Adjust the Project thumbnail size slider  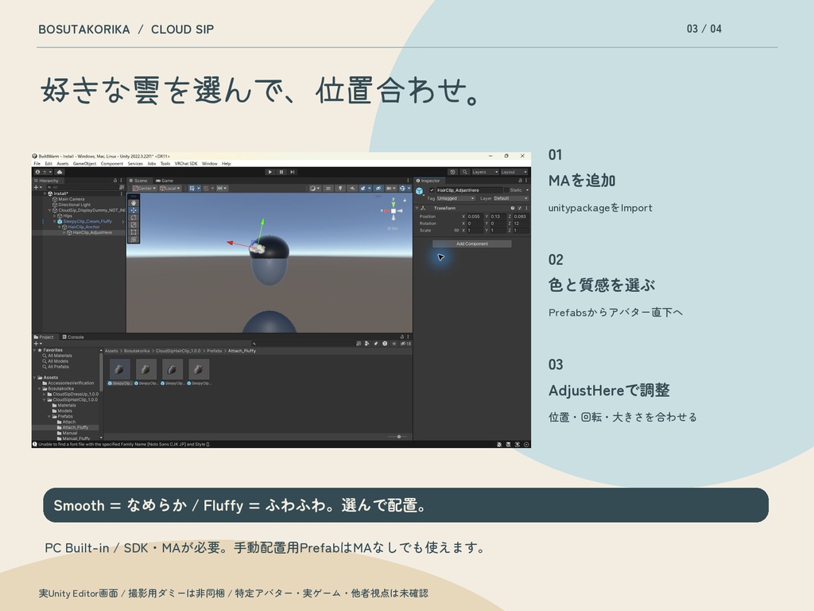click(399, 437)
